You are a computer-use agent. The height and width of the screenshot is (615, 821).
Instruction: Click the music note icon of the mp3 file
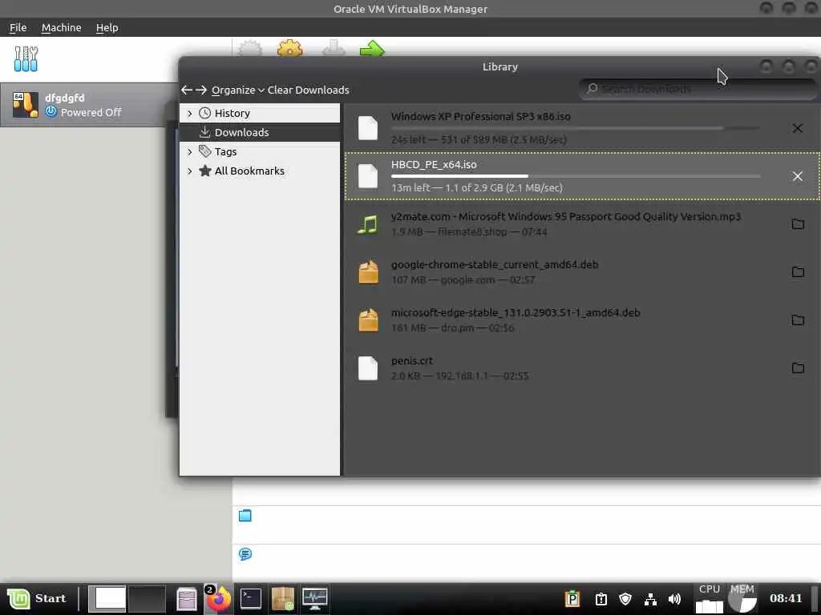tap(367, 224)
